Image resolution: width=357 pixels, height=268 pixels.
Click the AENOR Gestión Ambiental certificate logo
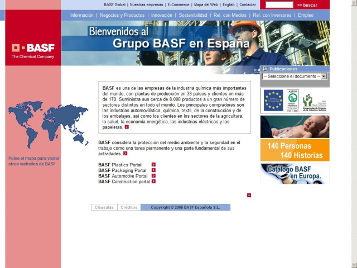pyautogui.click(x=293, y=100)
